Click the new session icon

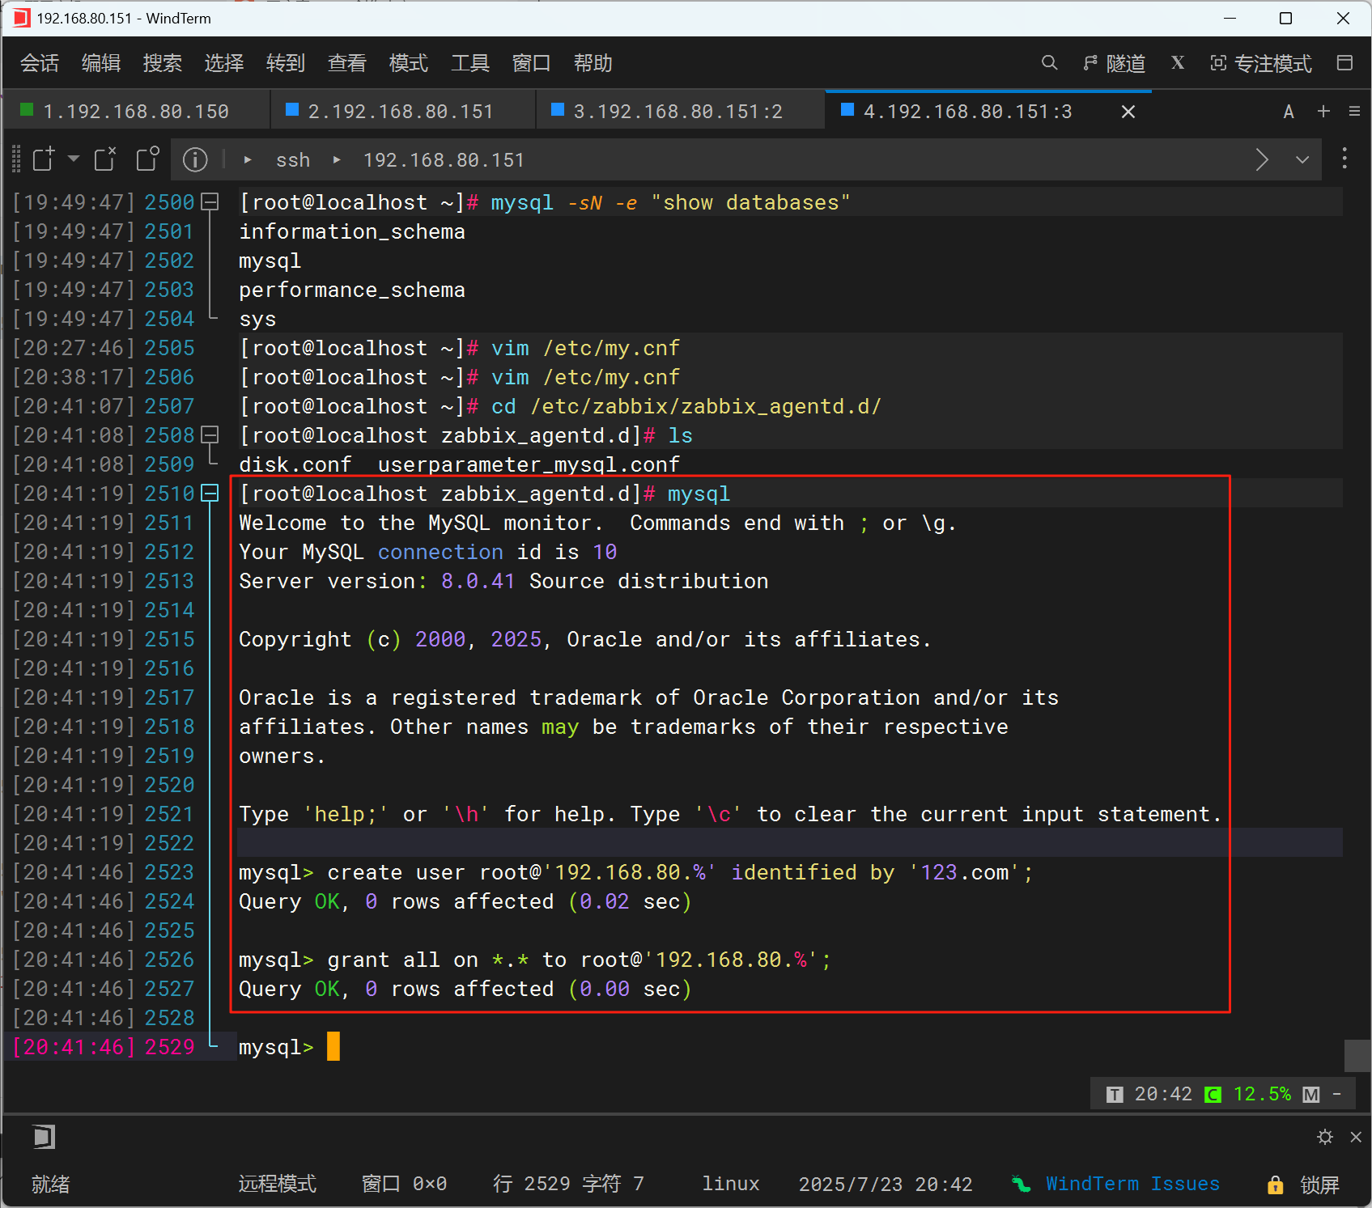(x=44, y=159)
